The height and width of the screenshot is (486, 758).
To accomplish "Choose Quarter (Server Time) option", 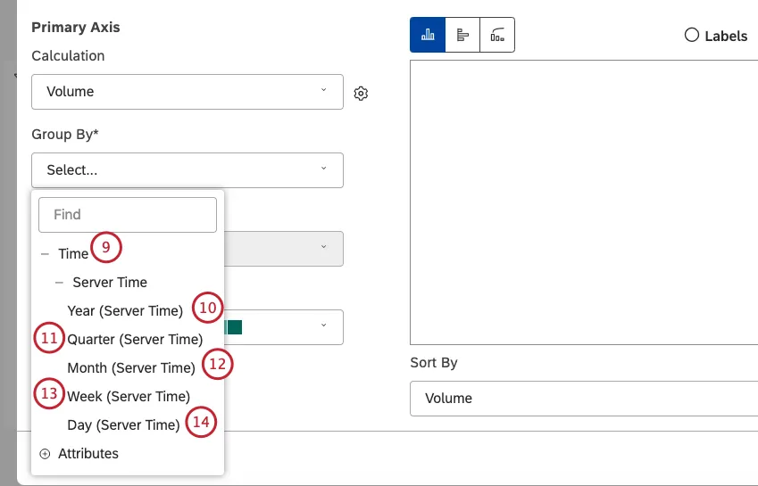I will coord(135,340).
